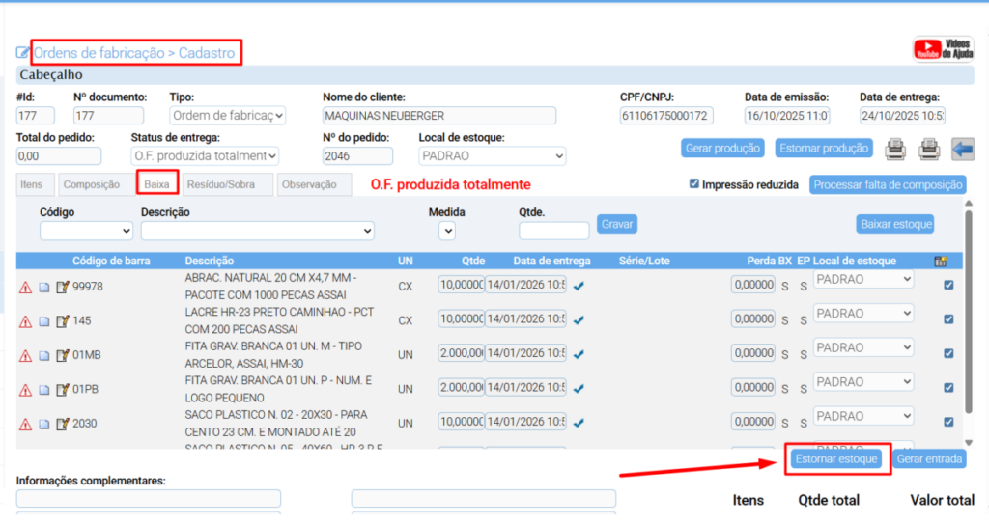The image size is (989, 525).
Task: Click the edit note icon for item 01PB
Action: [x=63, y=390]
